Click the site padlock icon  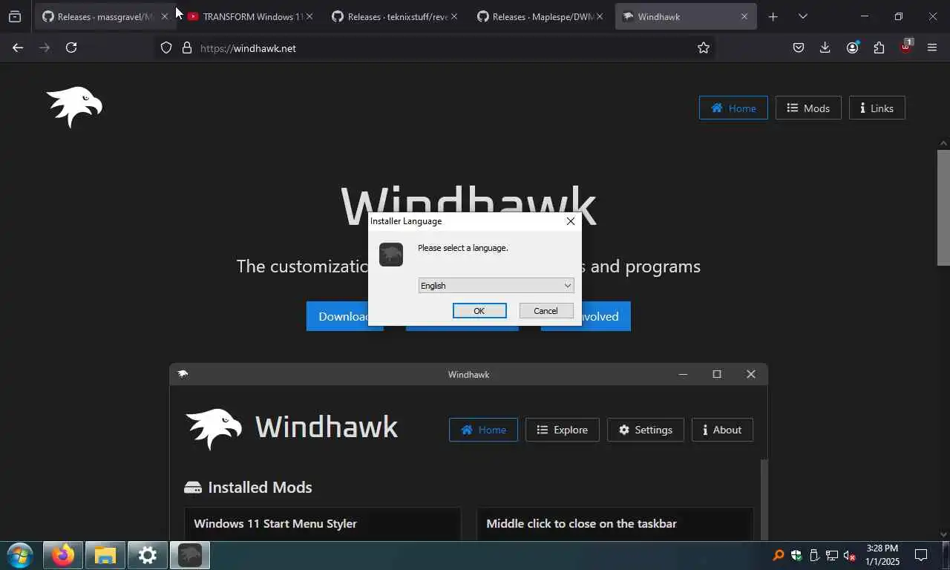tap(187, 47)
